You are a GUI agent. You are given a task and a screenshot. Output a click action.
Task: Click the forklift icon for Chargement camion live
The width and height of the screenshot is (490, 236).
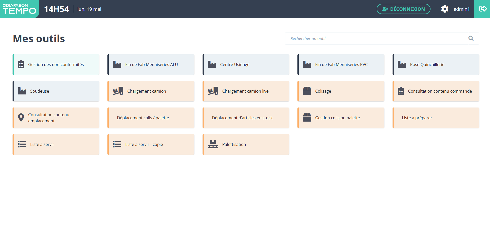click(213, 91)
